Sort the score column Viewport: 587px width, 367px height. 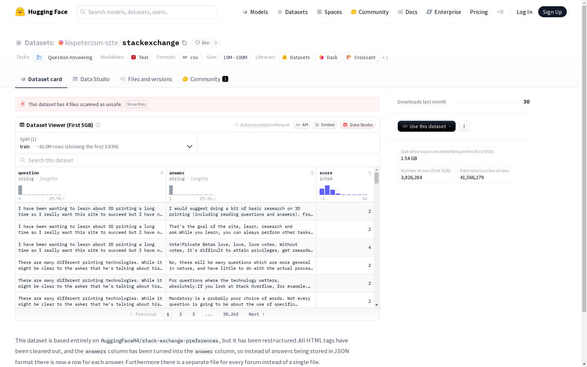coord(370,173)
